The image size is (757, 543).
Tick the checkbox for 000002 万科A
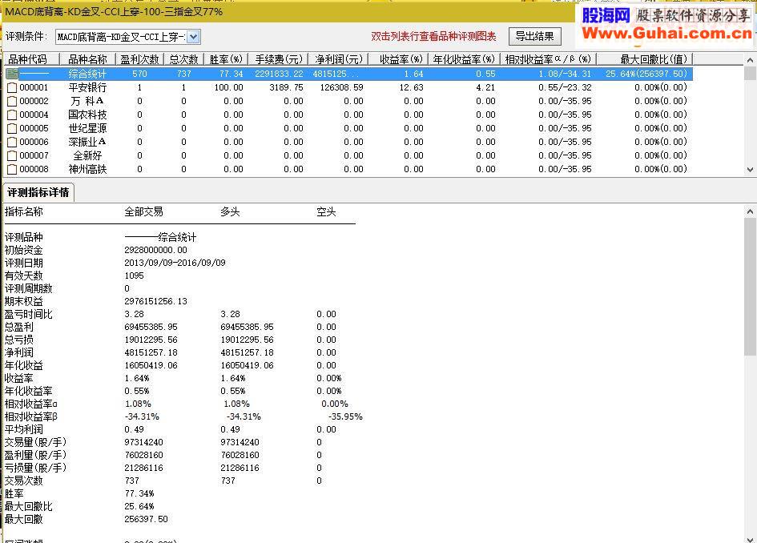pyautogui.click(x=12, y=102)
